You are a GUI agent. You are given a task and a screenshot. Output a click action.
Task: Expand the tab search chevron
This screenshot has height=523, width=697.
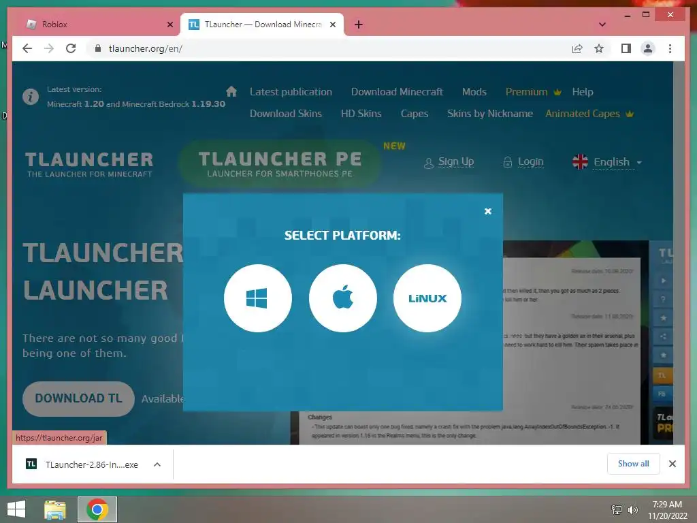(602, 25)
